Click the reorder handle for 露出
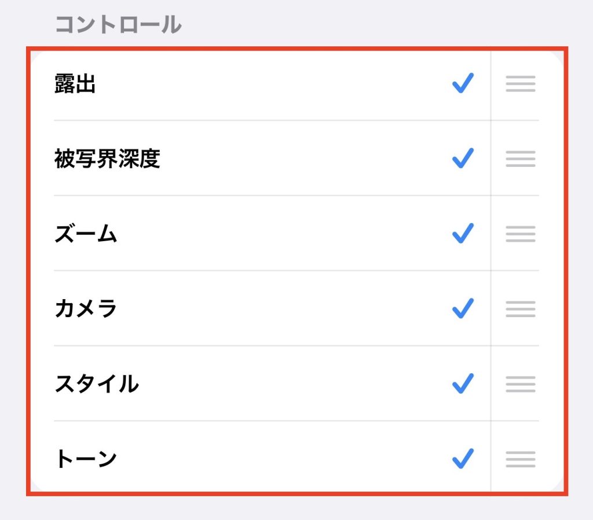The width and height of the screenshot is (593, 520). 520,84
